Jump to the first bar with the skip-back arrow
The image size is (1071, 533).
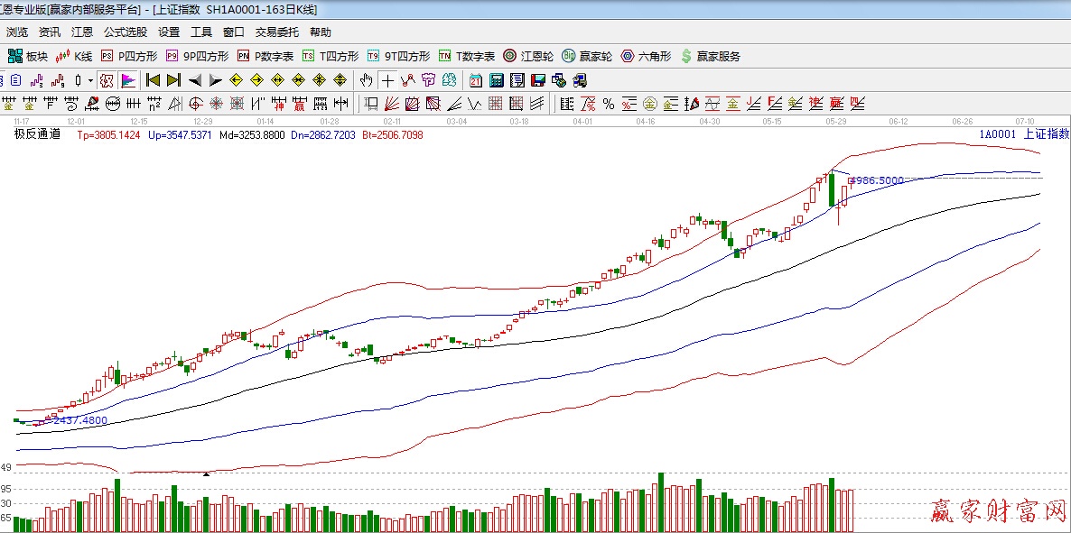(x=153, y=80)
